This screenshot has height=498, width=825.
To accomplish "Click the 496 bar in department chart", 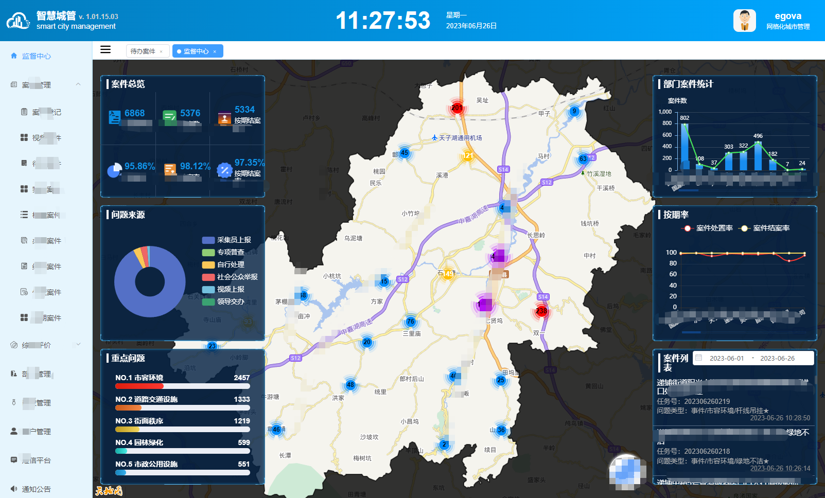I will 758,156.
